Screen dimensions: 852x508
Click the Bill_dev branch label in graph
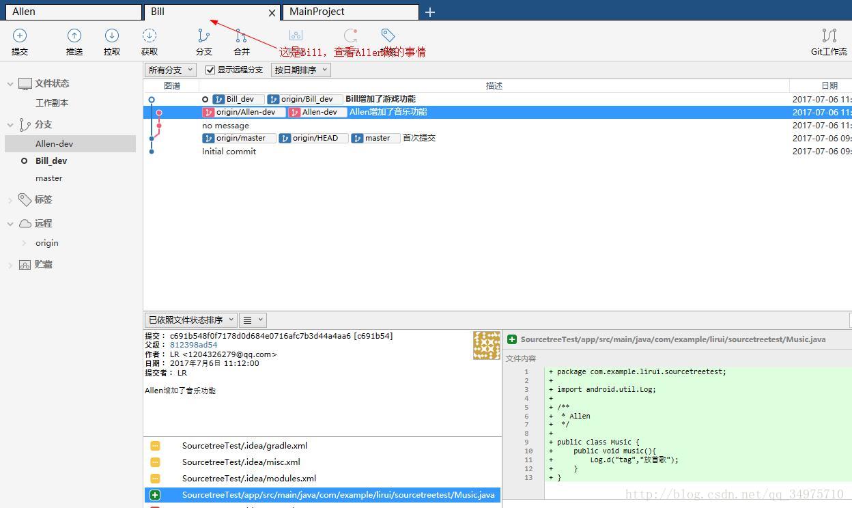point(238,99)
